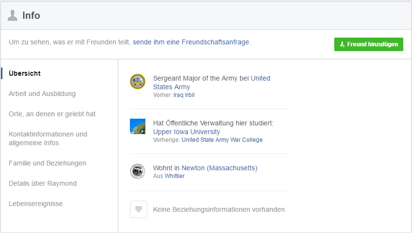Click the Iraq Irbil link

tap(184, 95)
